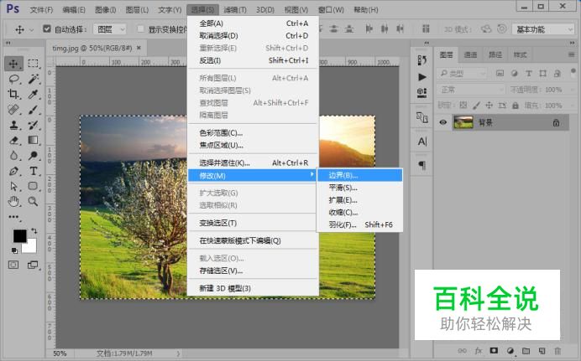Toggle pixel layer filter icon
Image resolution: width=581 pixels, height=361 pixels.
coord(500,73)
